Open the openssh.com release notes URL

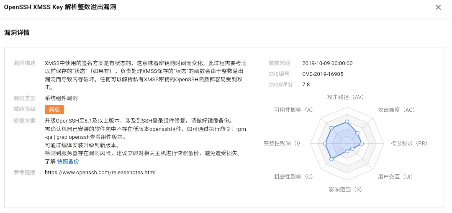tap(100, 172)
